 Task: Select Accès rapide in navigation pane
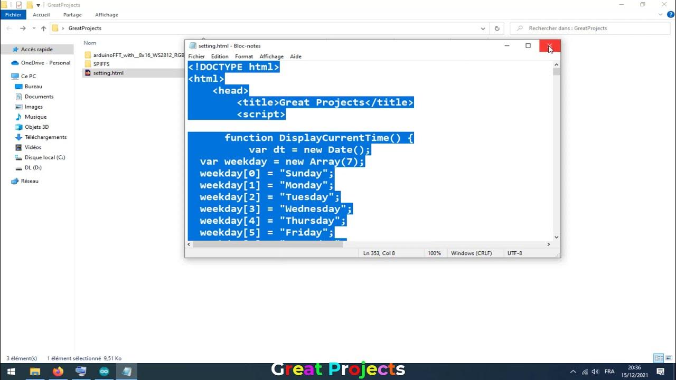37,49
